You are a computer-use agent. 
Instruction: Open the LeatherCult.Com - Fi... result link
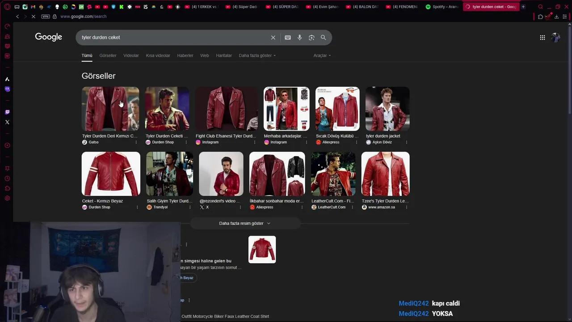click(x=333, y=201)
